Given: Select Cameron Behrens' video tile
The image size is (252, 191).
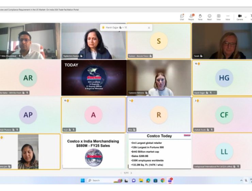Looking at the screenshot, I should tap(159, 78).
